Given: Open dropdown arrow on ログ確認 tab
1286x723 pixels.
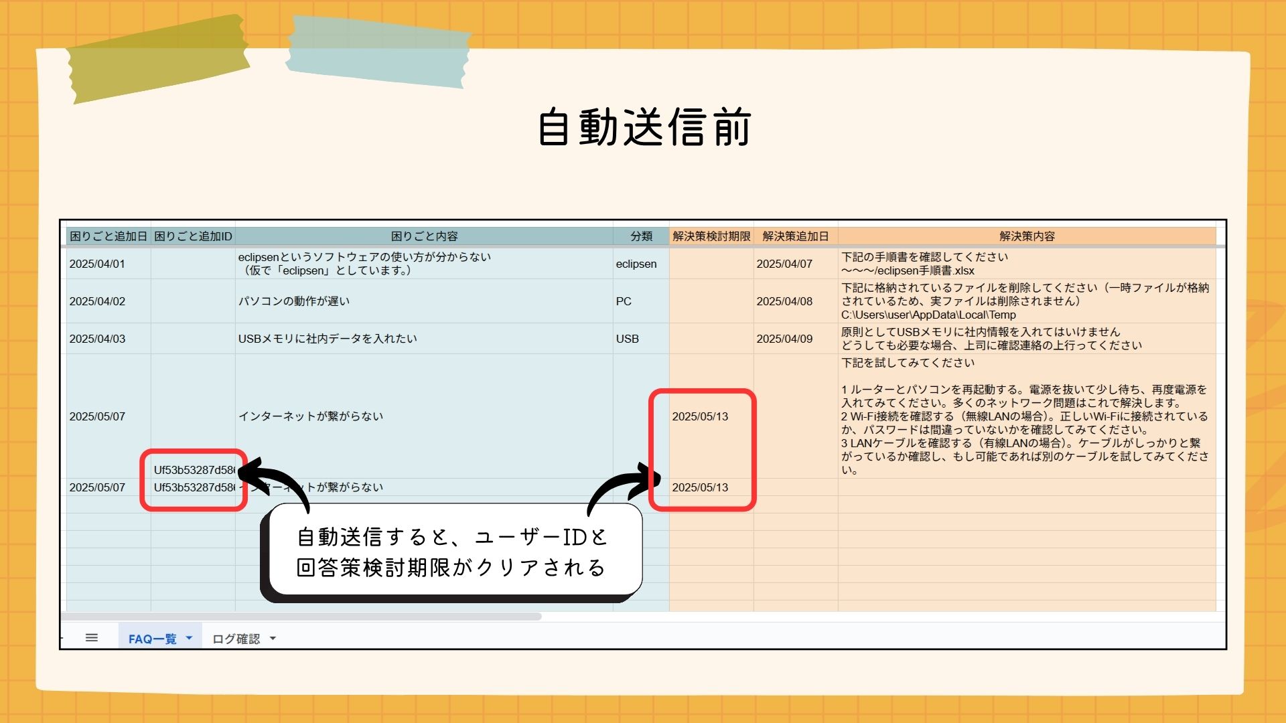Looking at the screenshot, I should tap(273, 639).
